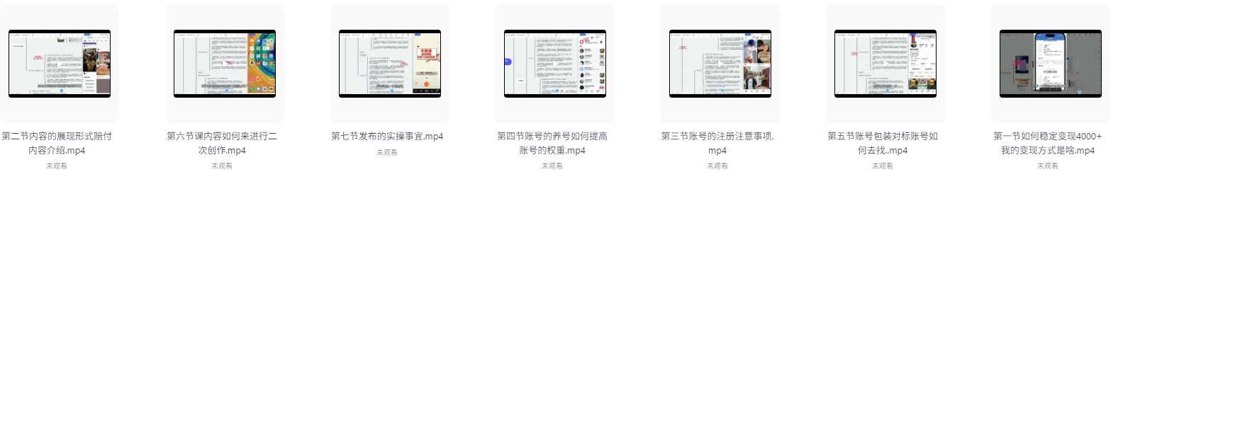Select file name 第三节账号的注册注意事项.mp4
The image size is (1252, 448).
pos(717,143)
